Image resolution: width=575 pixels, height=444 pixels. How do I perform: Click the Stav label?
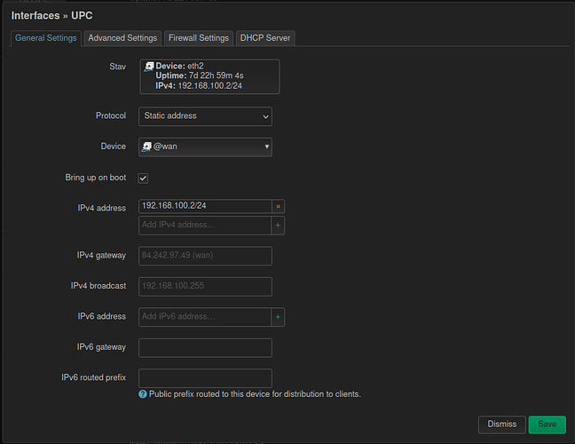118,67
